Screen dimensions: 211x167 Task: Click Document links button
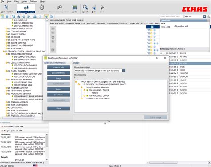tap(59, 73)
